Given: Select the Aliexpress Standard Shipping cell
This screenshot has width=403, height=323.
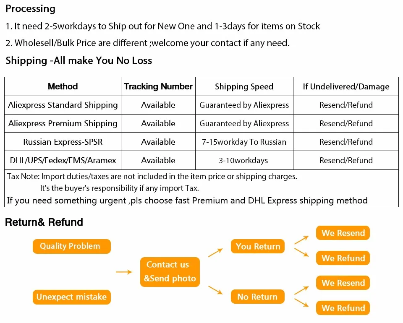Looking at the screenshot, I should (x=63, y=105).
